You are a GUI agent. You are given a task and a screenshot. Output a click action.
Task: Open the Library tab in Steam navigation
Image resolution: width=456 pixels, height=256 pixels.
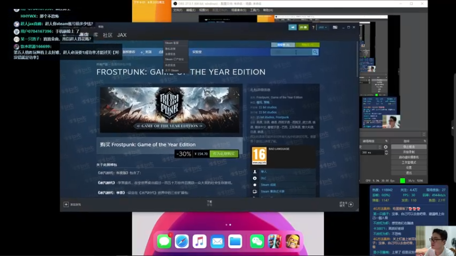[x=96, y=35]
